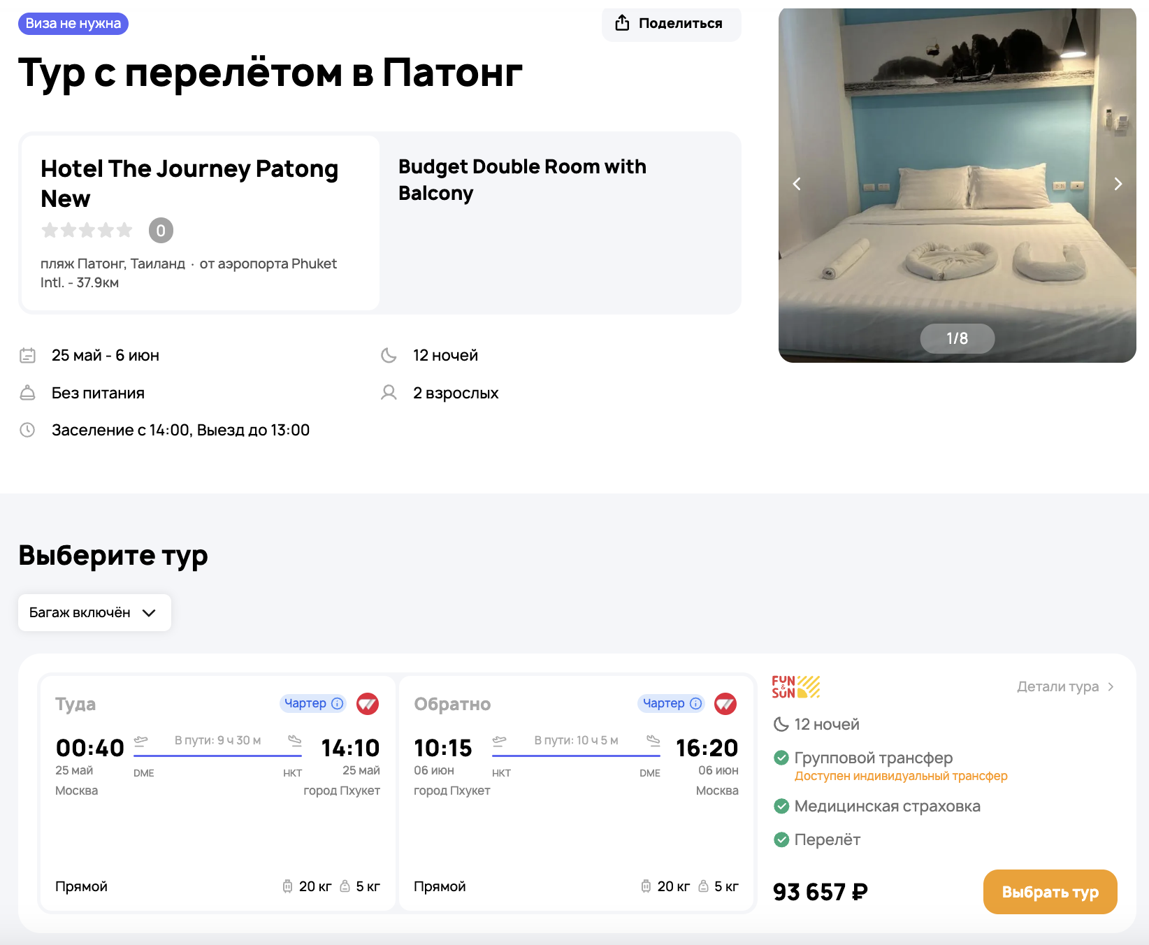Click the calendar icon beside 25 май - 6 июн
The height and width of the screenshot is (945, 1149).
coord(27,356)
